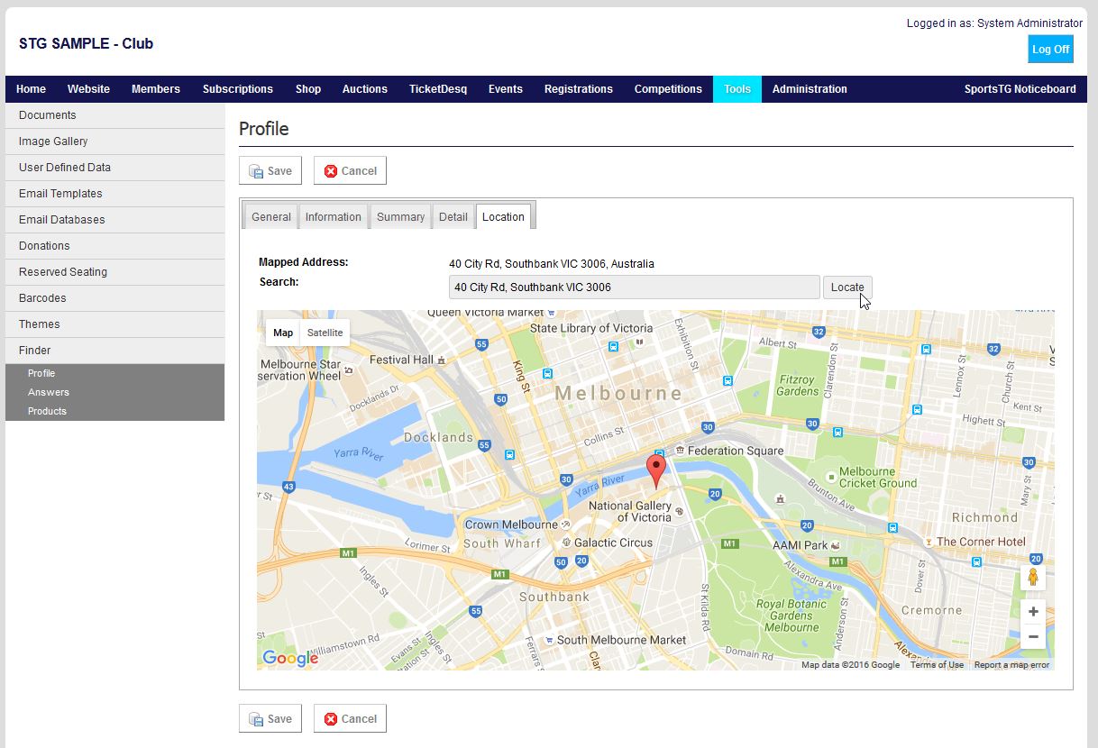Open the Members menu
Viewport: 1098px width, 748px height.
156,89
